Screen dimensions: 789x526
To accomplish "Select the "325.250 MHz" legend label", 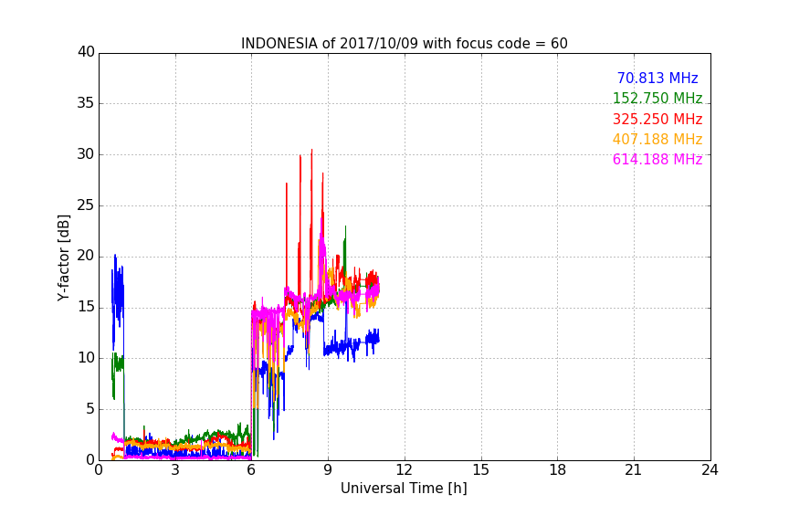I will point(657,119).
